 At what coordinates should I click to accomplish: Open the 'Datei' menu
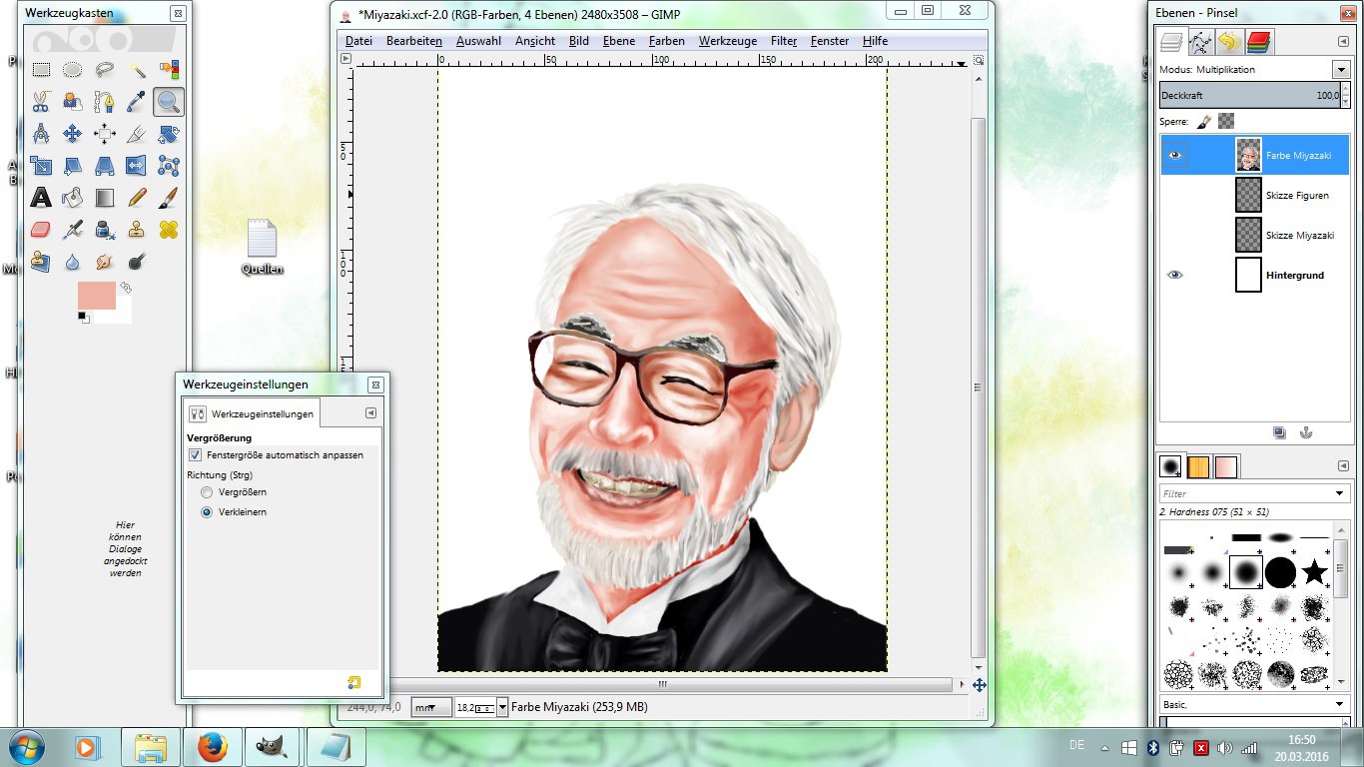tap(358, 41)
